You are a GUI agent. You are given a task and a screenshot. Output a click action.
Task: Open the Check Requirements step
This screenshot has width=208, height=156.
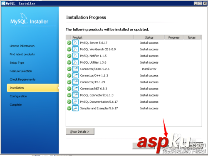point(22,79)
